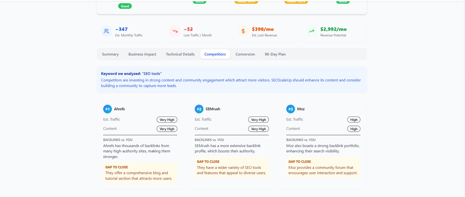Click the Moz Gap to Close box
Image resolution: width=465 pixels, height=197 pixels.
(323, 167)
